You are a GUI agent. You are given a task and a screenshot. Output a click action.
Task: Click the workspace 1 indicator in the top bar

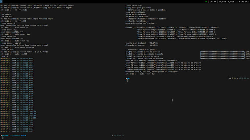[1, 1]
